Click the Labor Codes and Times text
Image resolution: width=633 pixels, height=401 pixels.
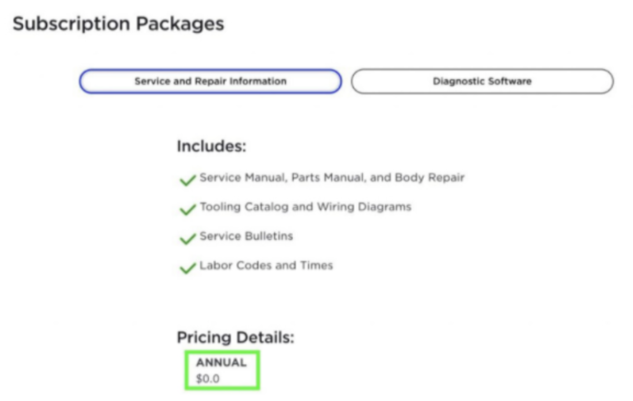tap(266, 266)
